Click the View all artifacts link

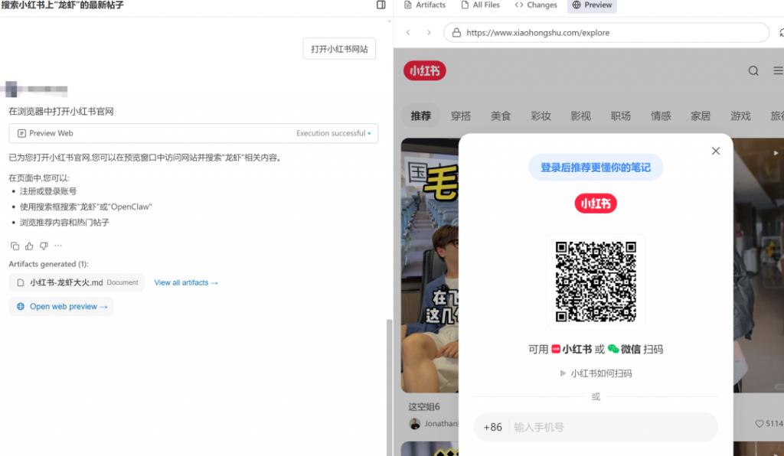[186, 282]
